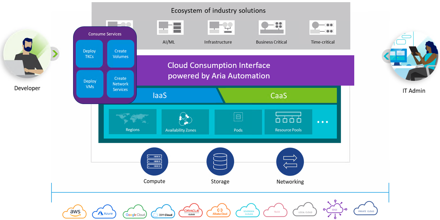
Task: Select the Storage database icon
Action: [220, 161]
